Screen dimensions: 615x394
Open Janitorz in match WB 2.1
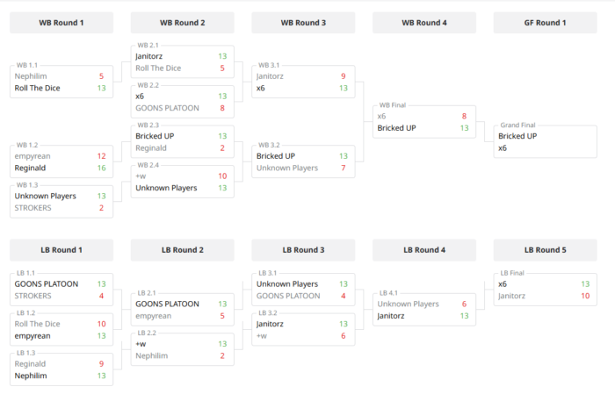click(x=151, y=56)
